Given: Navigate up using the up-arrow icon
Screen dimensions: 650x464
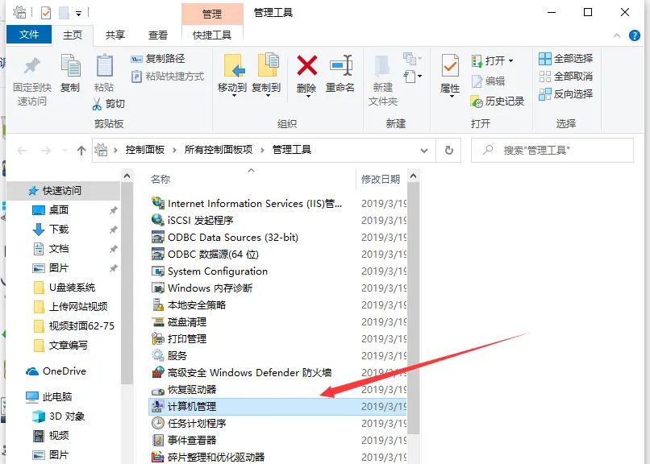Looking at the screenshot, I should (x=81, y=149).
